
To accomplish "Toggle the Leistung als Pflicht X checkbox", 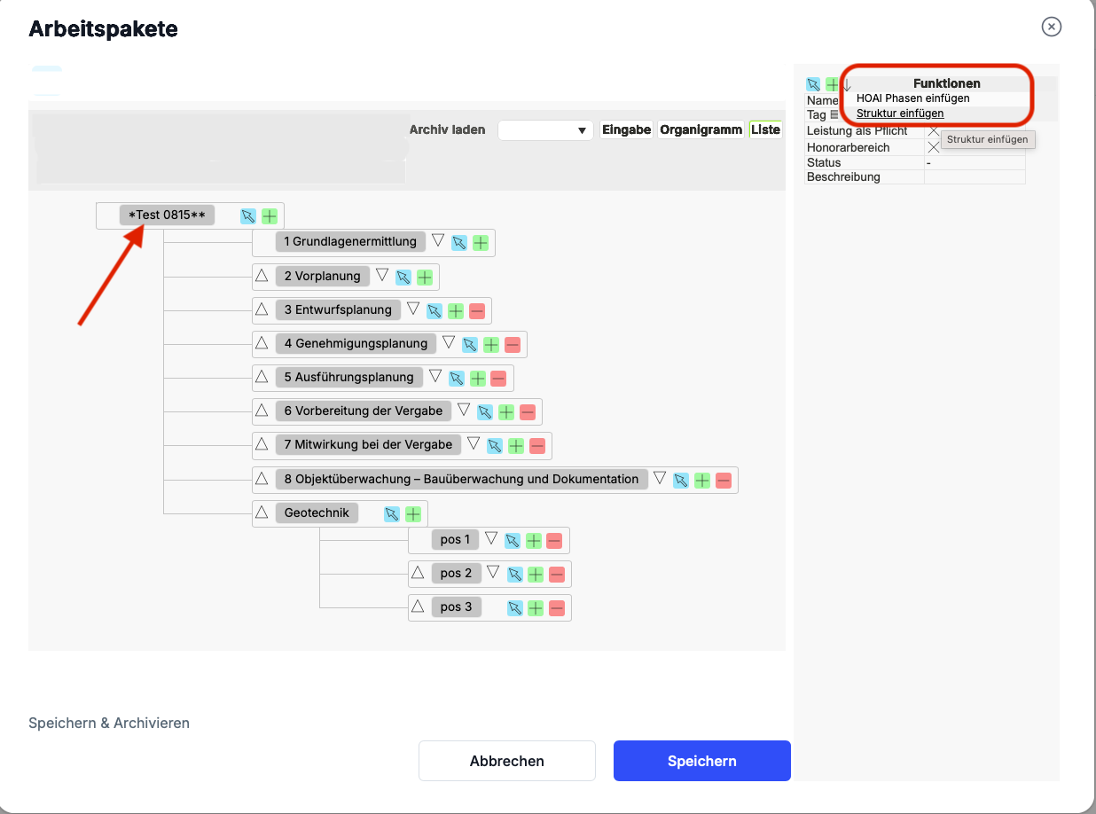I will click(x=933, y=132).
